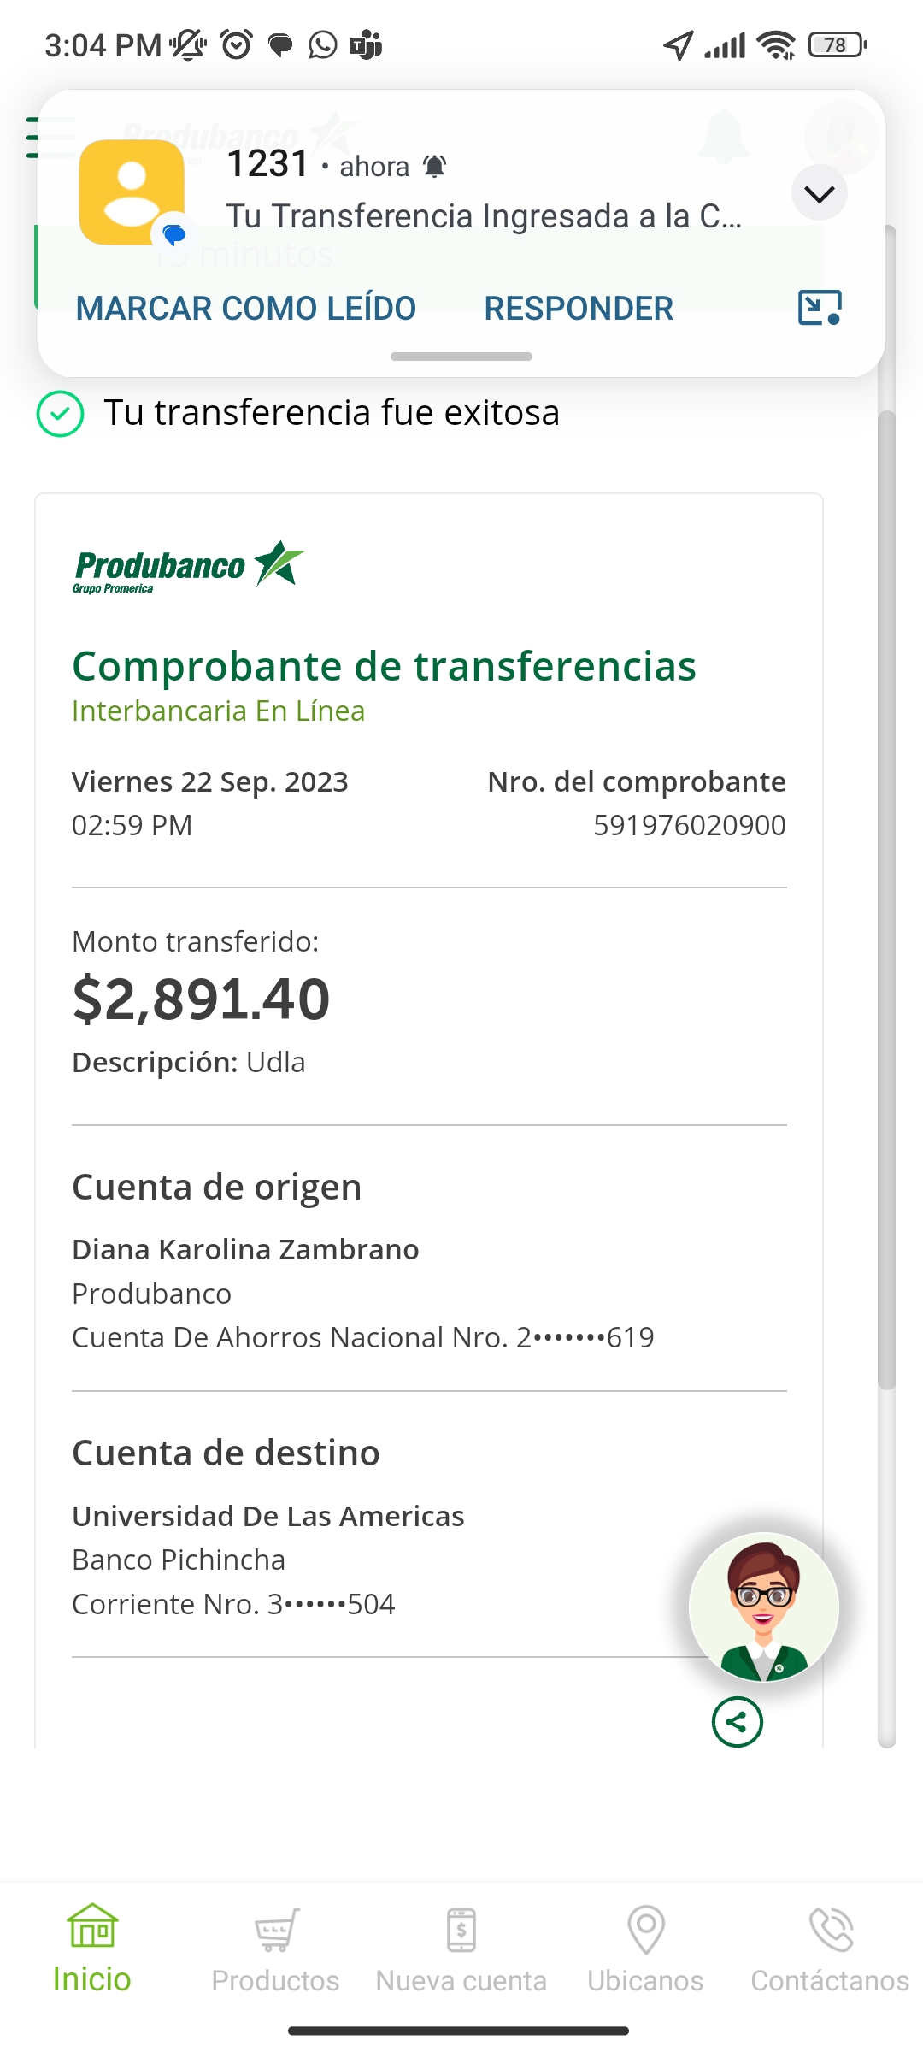
Task: Tap the yellow contact avatar in notification
Action: point(132,192)
